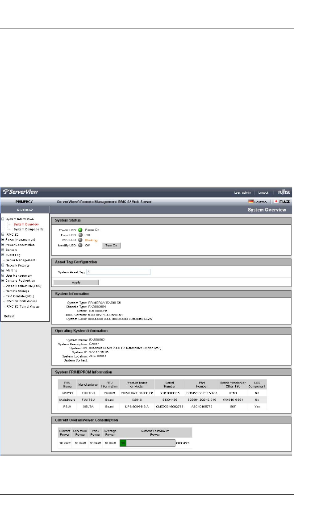This screenshot has height=508, width=321.
Task: Click the gray Error LED indicator
Action: 80,235
